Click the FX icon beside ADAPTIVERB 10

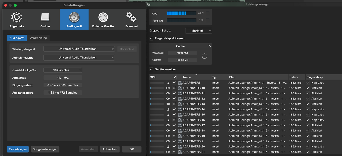(x=180, y=88)
